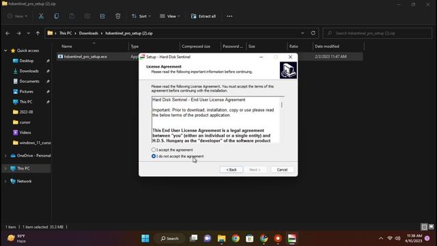Click the Copy icon in Explorer toolbar

tap(56, 16)
